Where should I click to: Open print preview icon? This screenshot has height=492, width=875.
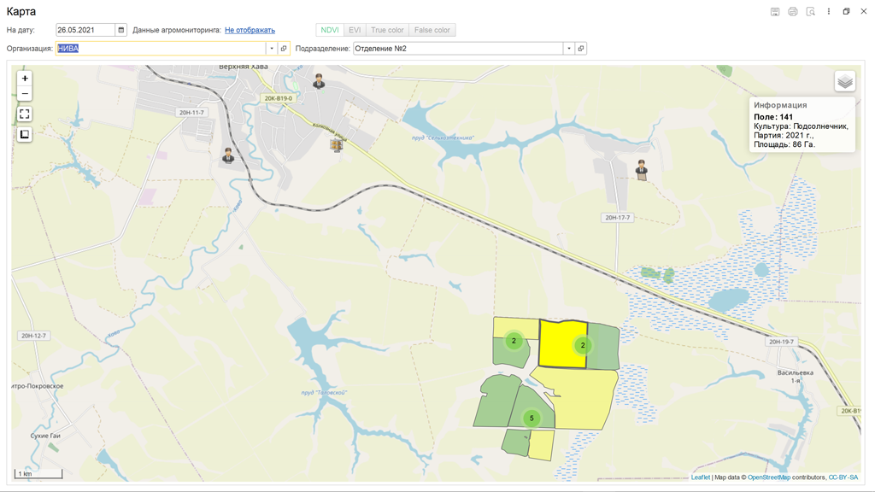(x=810, y=12)
